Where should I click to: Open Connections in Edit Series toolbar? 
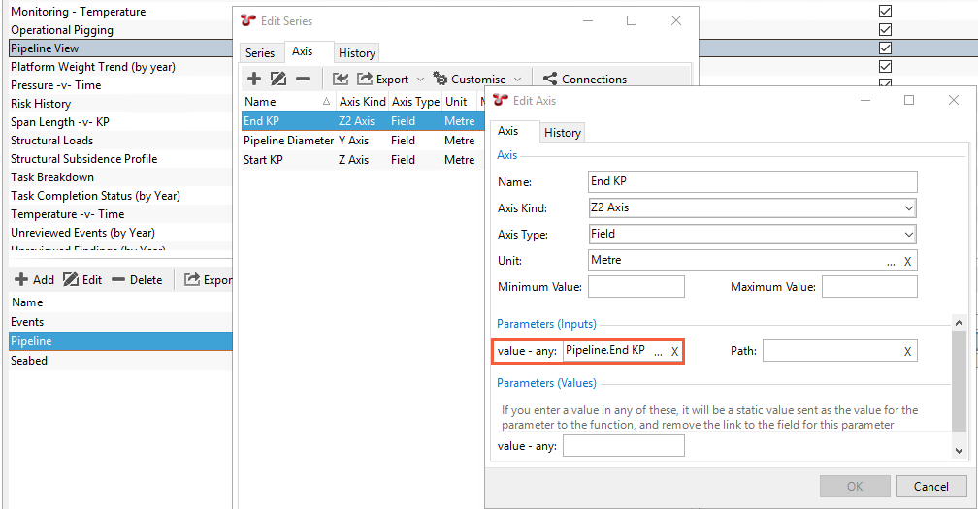point(585,80)
